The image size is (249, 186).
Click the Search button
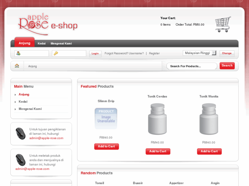click(227, 66)
